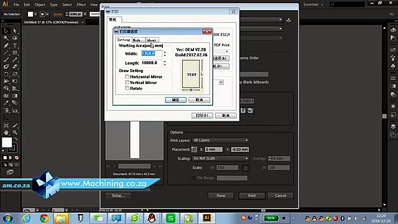Increase the Length value with stepper

pyautogui.click(x=165, y=62)
